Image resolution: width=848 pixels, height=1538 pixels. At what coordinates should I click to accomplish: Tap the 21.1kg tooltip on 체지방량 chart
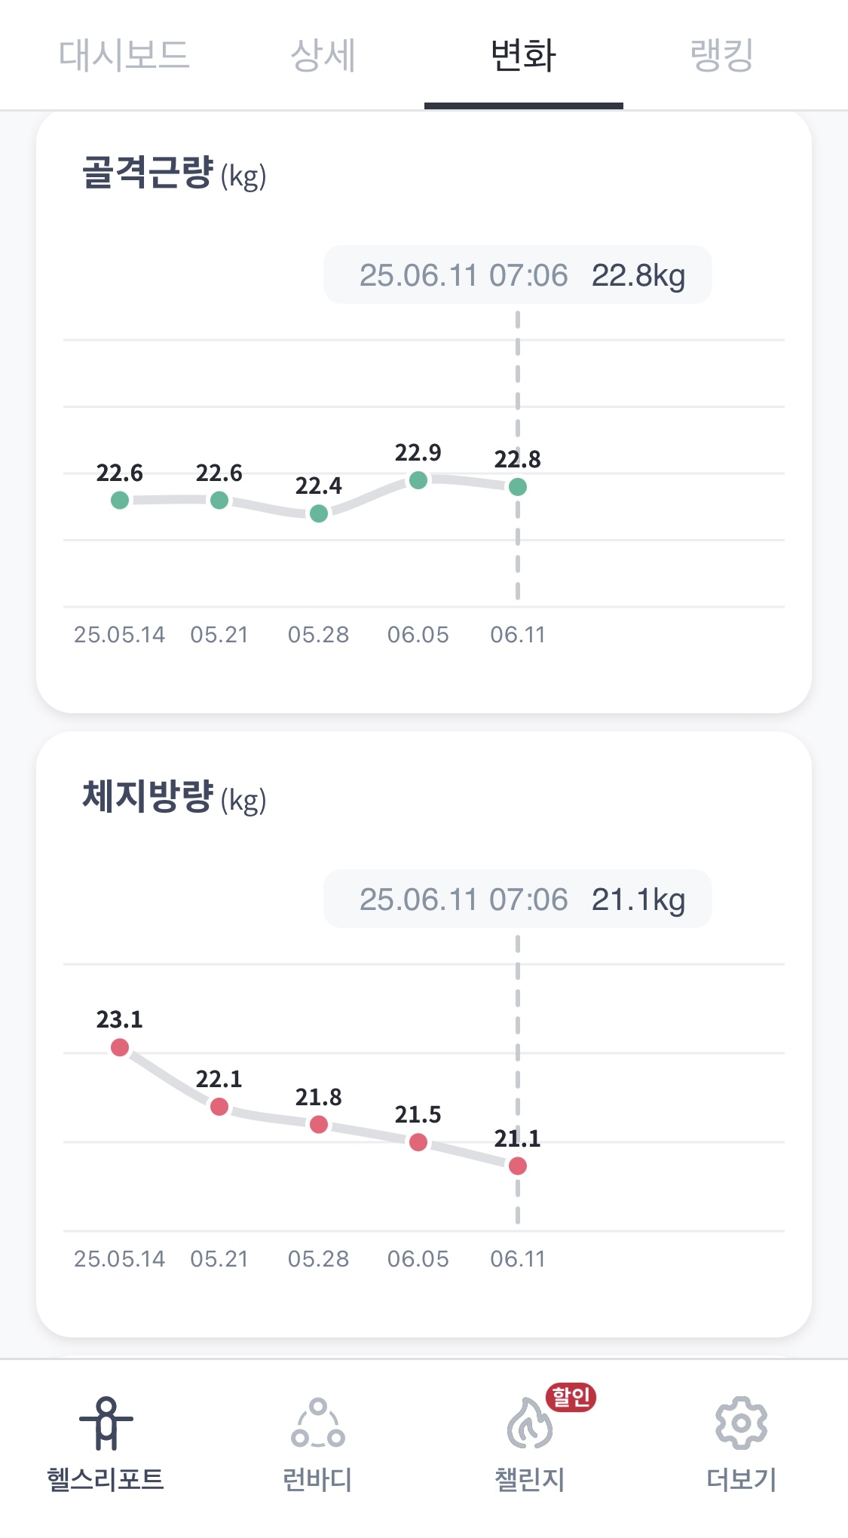click(518, 899)
